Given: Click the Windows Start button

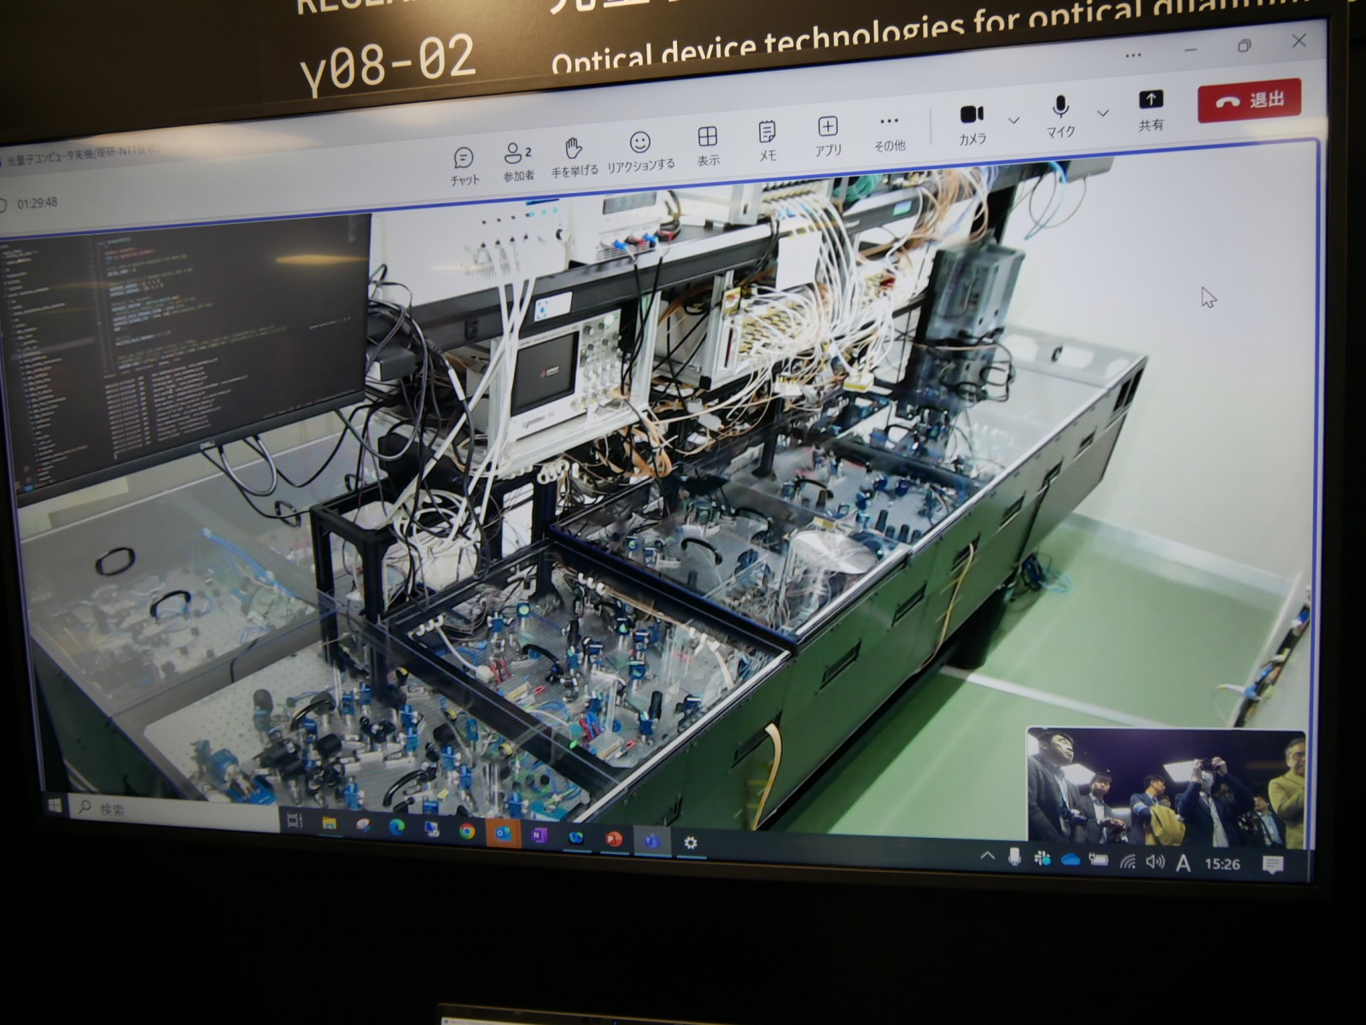Looking at the screenshot, I should pos(55,805).
